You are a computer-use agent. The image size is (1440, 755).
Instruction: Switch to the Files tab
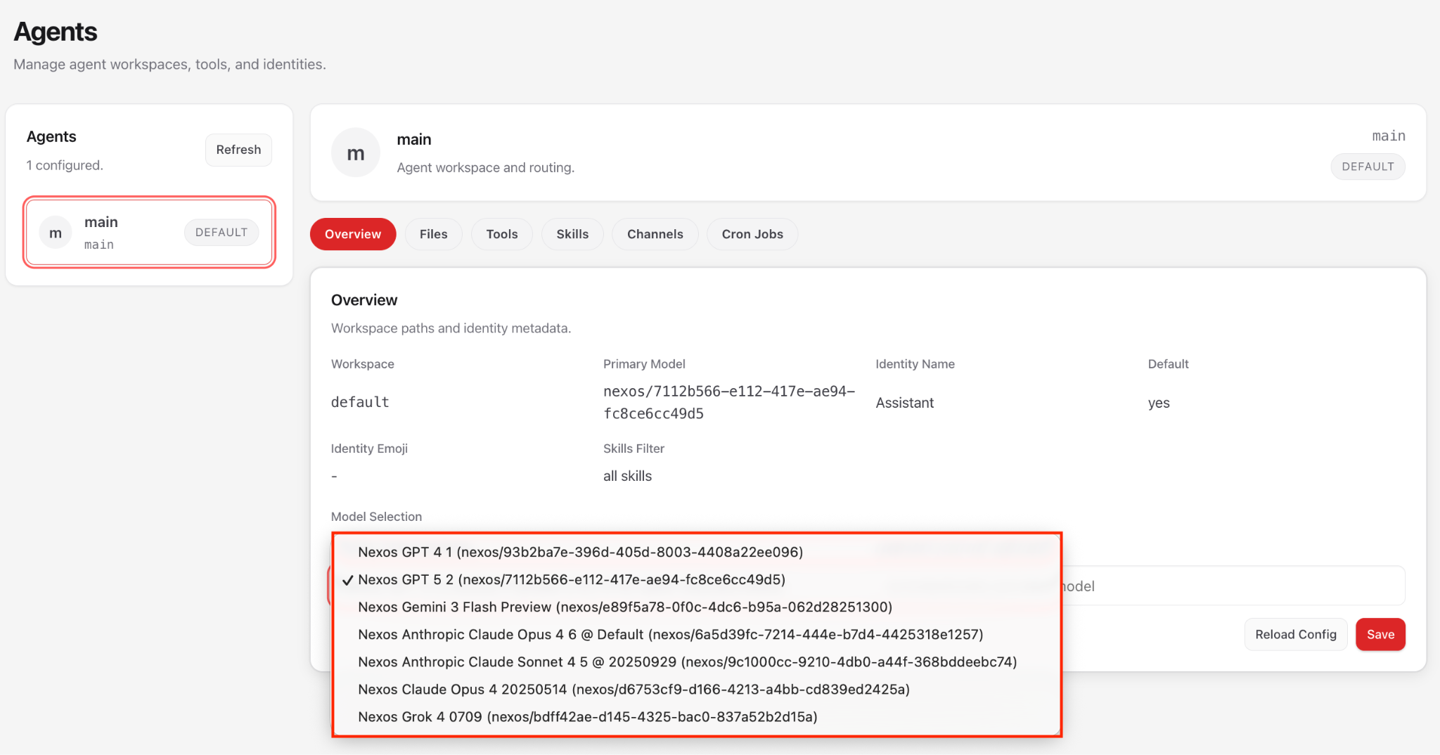(x=433, y=234)
